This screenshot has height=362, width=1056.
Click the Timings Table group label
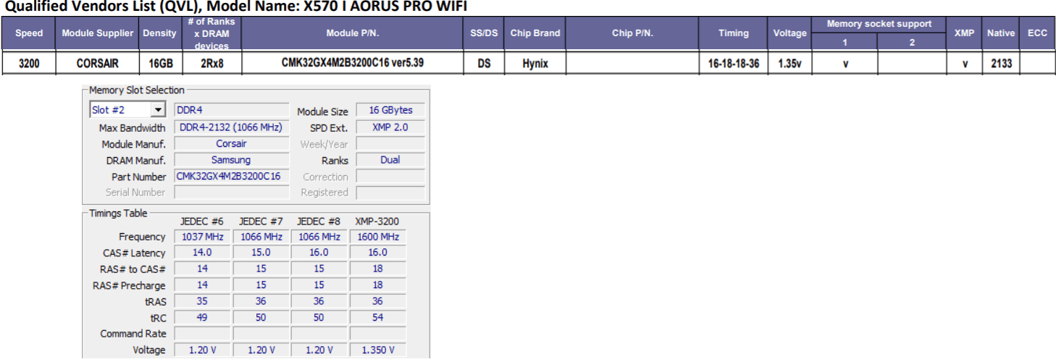[118, 214]
